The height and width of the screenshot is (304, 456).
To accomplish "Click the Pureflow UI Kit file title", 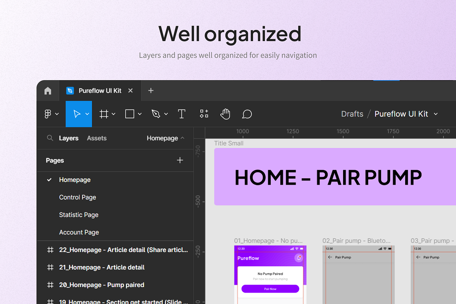I will click(x=401, y=114).
